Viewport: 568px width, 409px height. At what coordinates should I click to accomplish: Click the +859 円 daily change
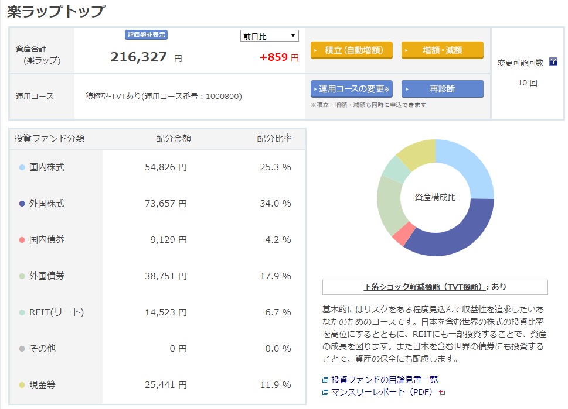279,57
